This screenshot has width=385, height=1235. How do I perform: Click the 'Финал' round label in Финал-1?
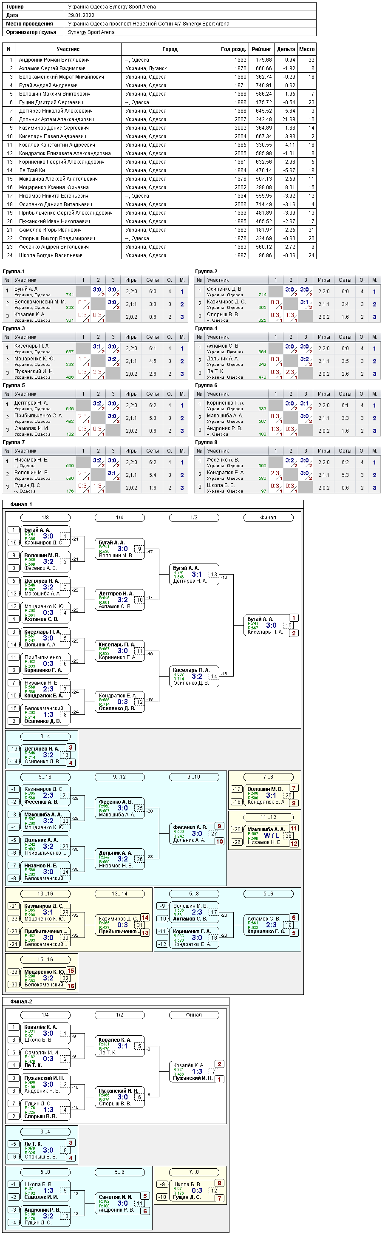point(268,518)
